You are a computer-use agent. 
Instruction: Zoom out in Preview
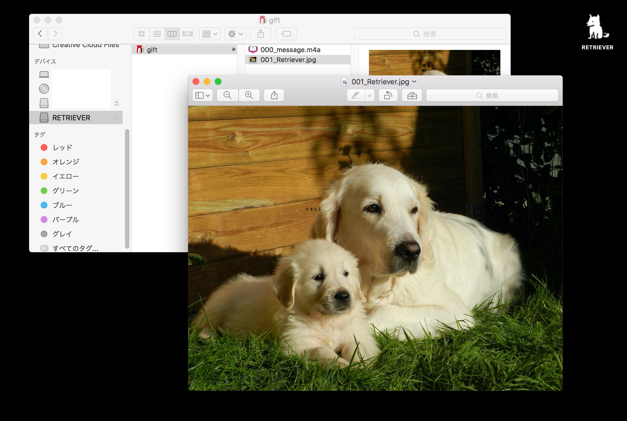click(227, 95)
